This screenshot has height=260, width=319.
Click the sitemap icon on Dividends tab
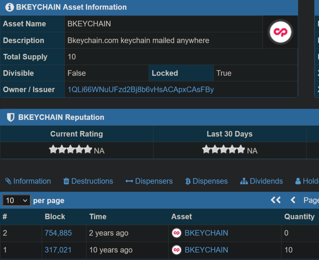click(x=244, y=181)
